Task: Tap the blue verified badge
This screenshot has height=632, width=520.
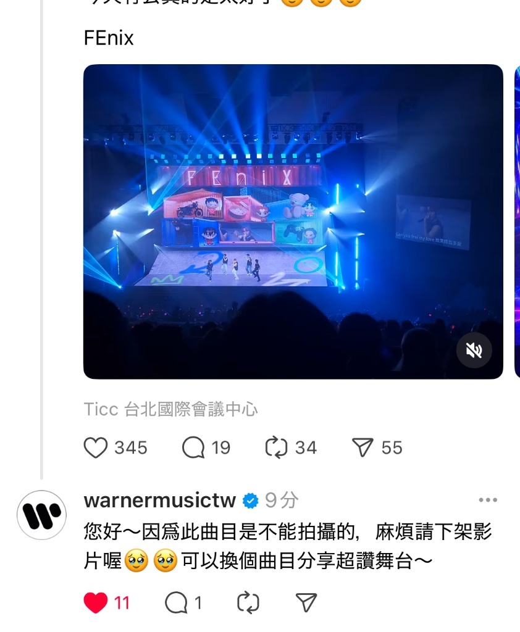Action: (x=251, y=501)
